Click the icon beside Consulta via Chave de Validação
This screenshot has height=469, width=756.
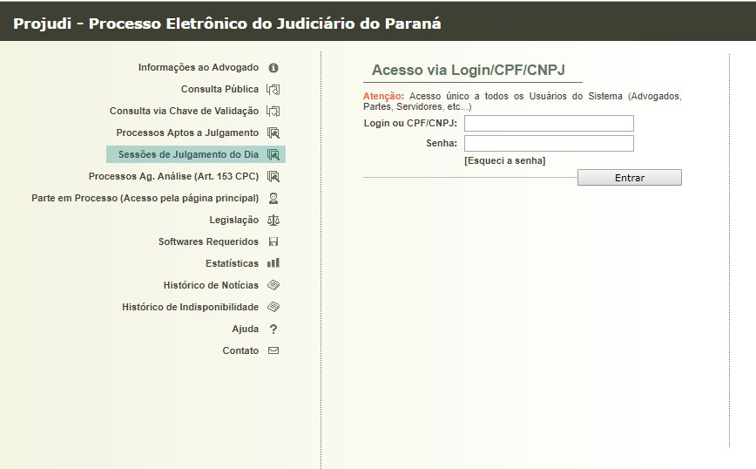click(273, 112)
